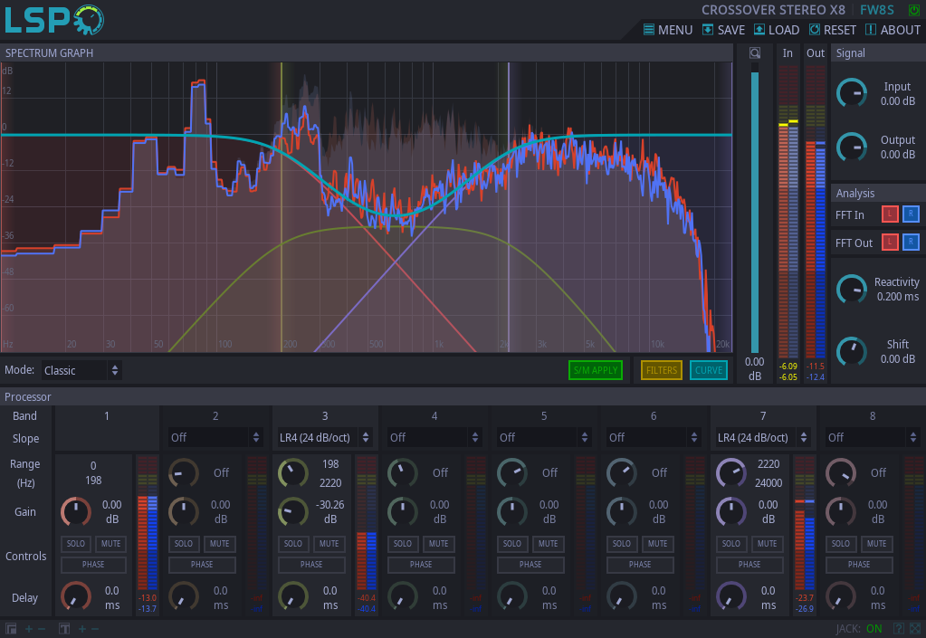Screen dimensions: 926x638
Task: Click MUTE button on band 8
Action: tap(876, 544)
